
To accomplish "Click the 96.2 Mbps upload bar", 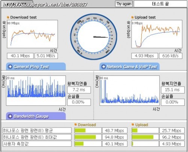I will pyautogui.click(x=145, y=137).
